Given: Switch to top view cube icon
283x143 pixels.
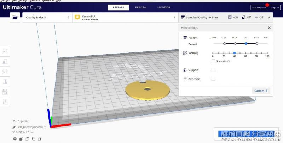Looking at the screenshot, I should tap(27, 139).
